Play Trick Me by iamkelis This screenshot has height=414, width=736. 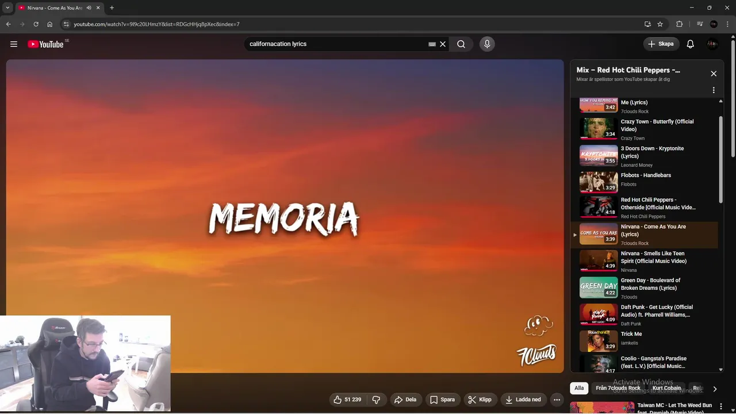click(x=644, y=341)
